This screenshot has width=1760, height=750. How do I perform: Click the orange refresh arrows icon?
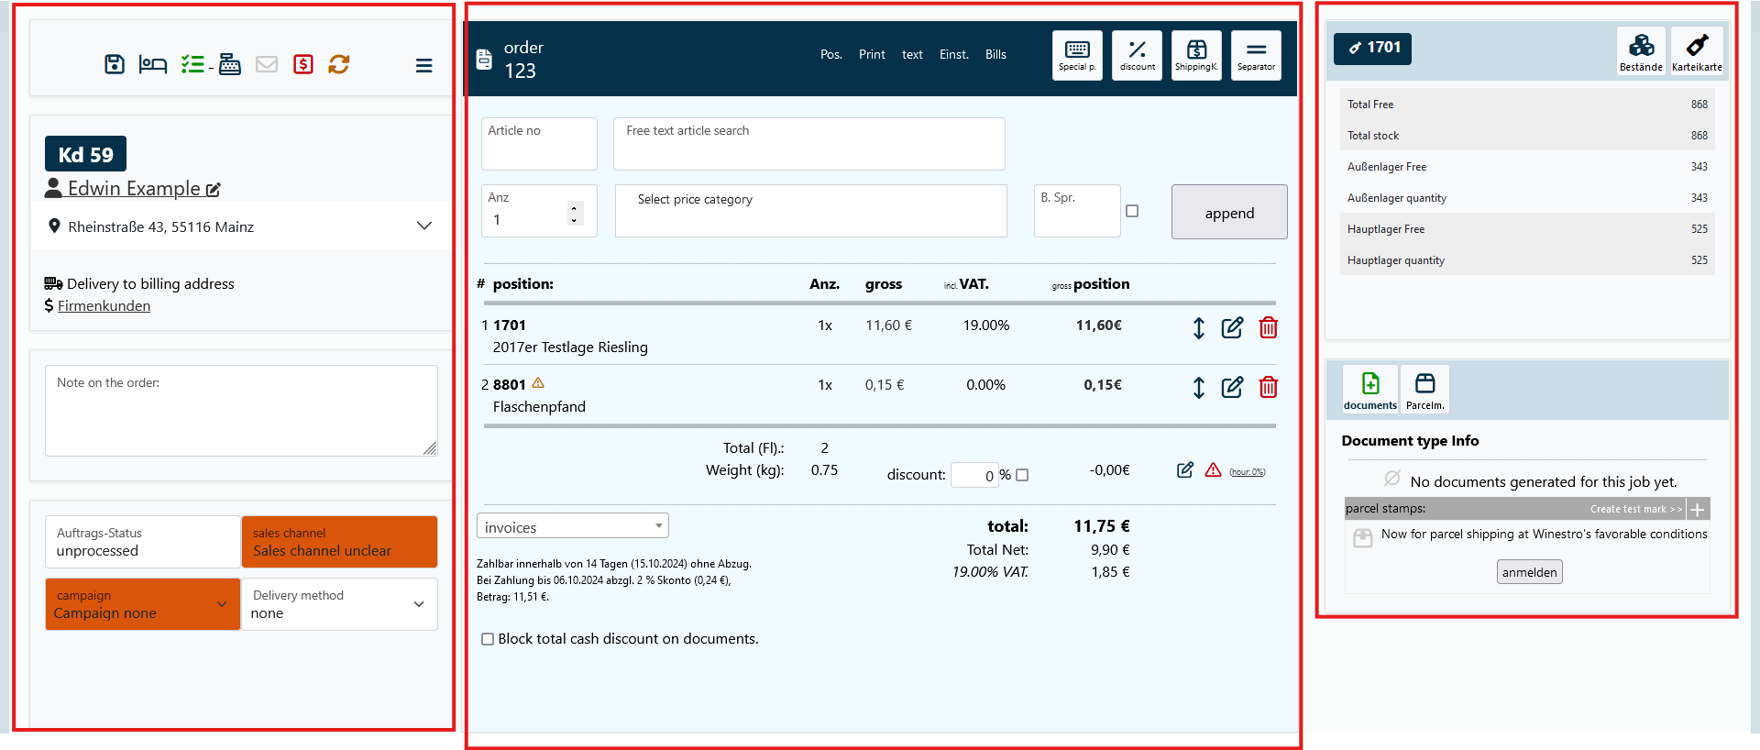339,64
